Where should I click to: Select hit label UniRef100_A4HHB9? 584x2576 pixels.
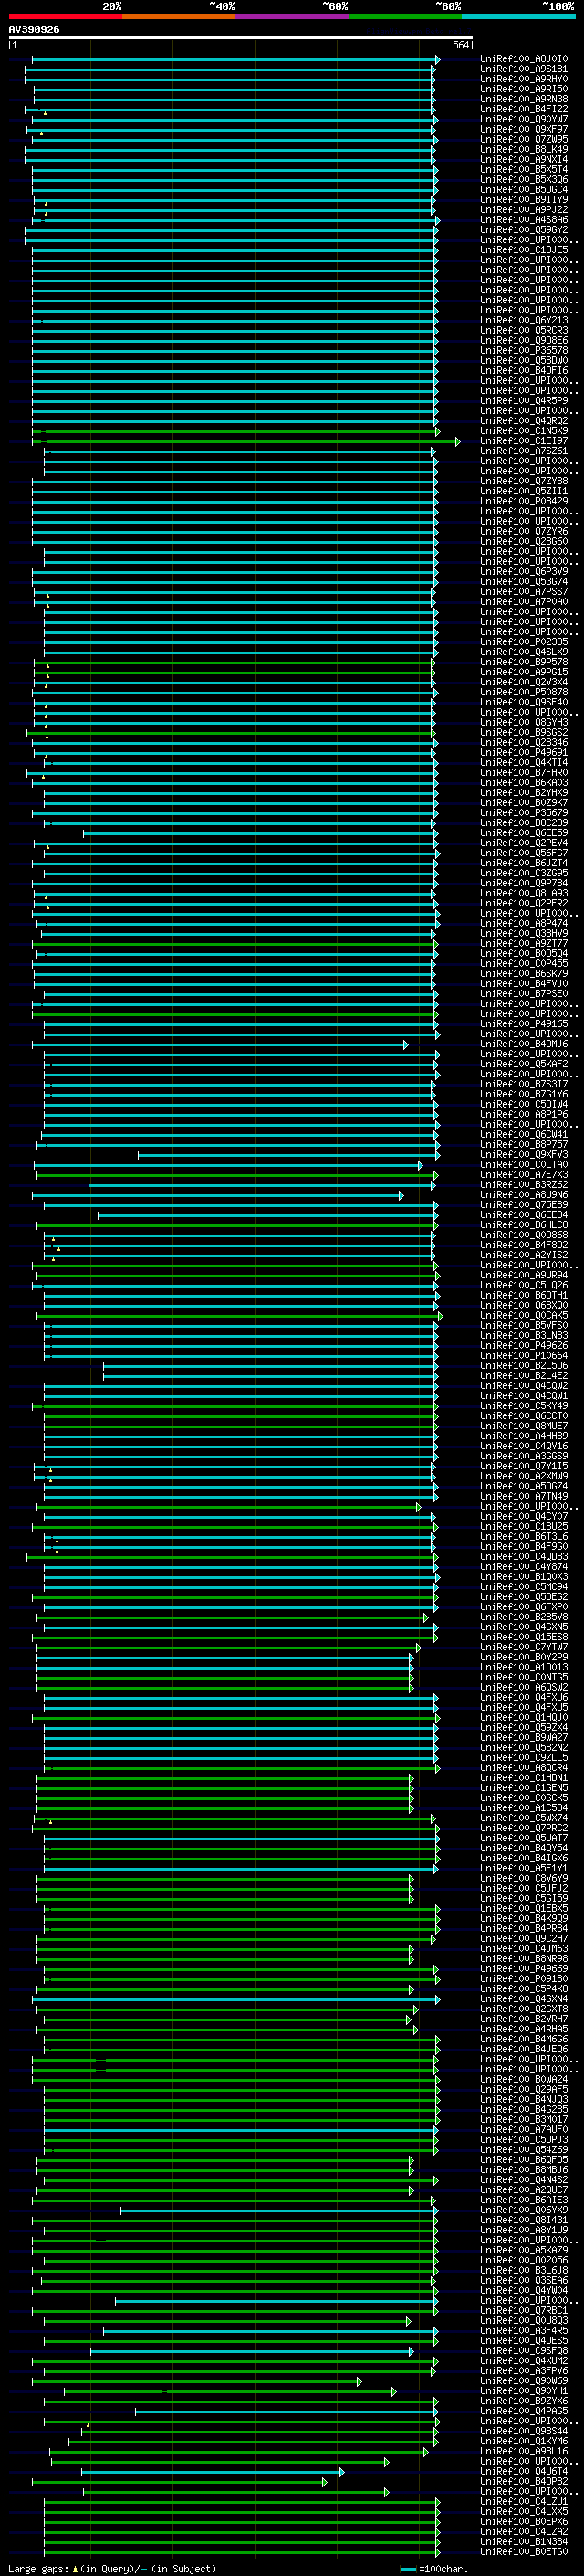point(524,1436)
